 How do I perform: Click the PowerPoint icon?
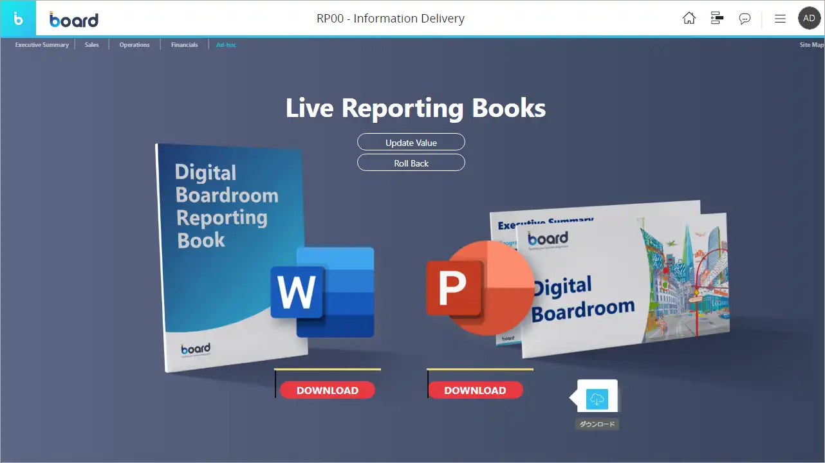[479, 287]
